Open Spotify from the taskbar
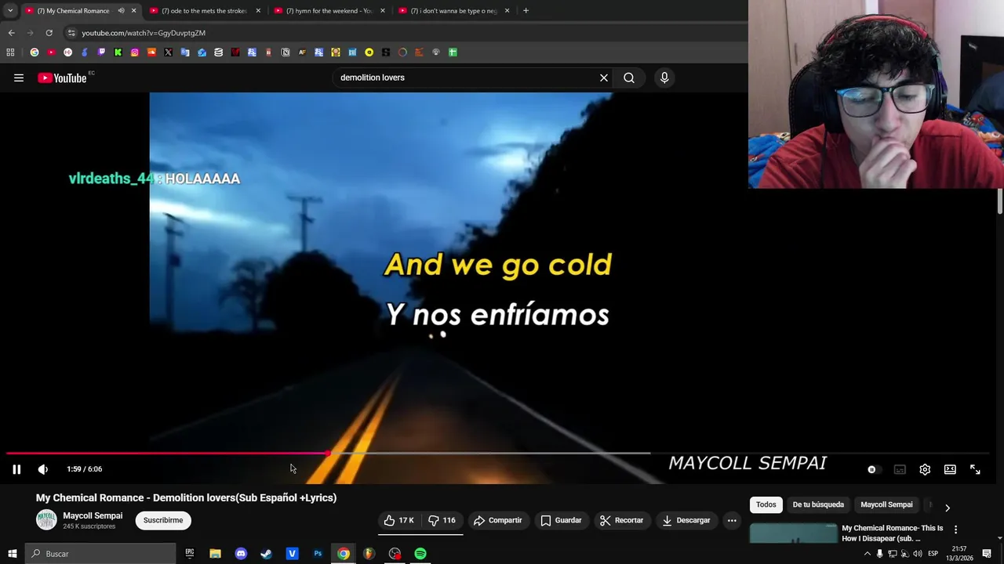 point(420,554)
